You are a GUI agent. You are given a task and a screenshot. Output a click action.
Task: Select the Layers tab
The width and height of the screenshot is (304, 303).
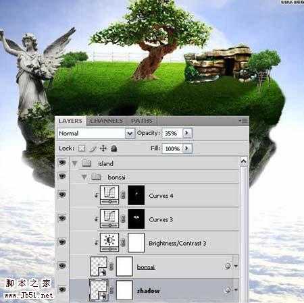70,121
